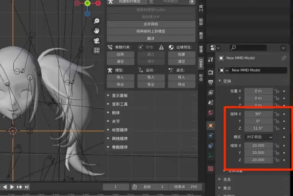Click 创建 under 边缘预览

click(x=182, y=54)
